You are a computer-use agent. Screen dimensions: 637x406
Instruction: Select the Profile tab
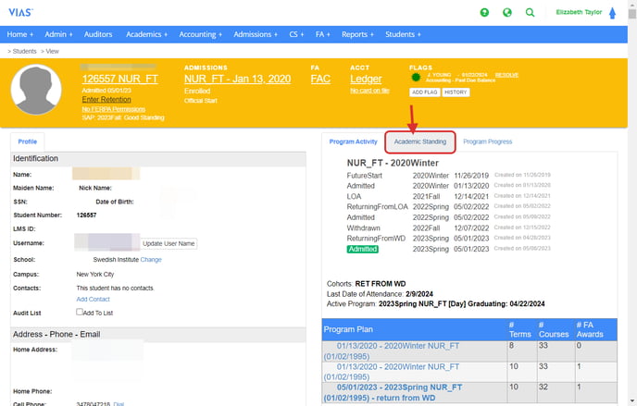(x=27, y=141)
